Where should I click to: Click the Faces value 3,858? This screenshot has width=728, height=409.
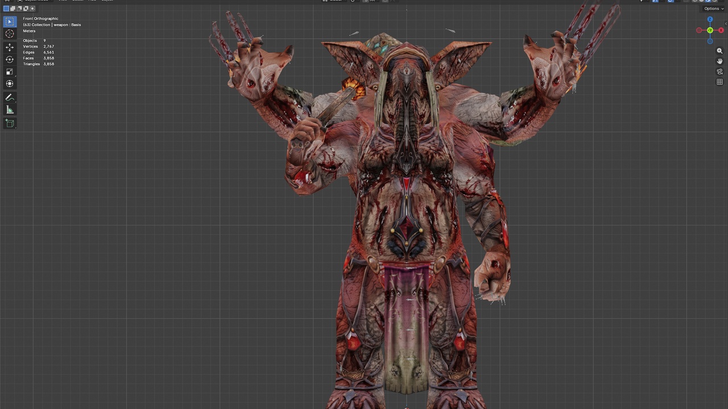[48, 58]
